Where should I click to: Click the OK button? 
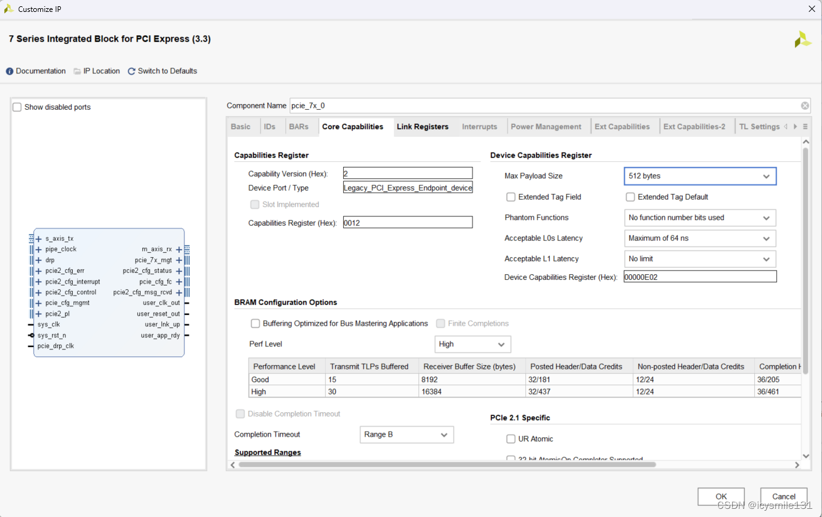click(721, 497)
